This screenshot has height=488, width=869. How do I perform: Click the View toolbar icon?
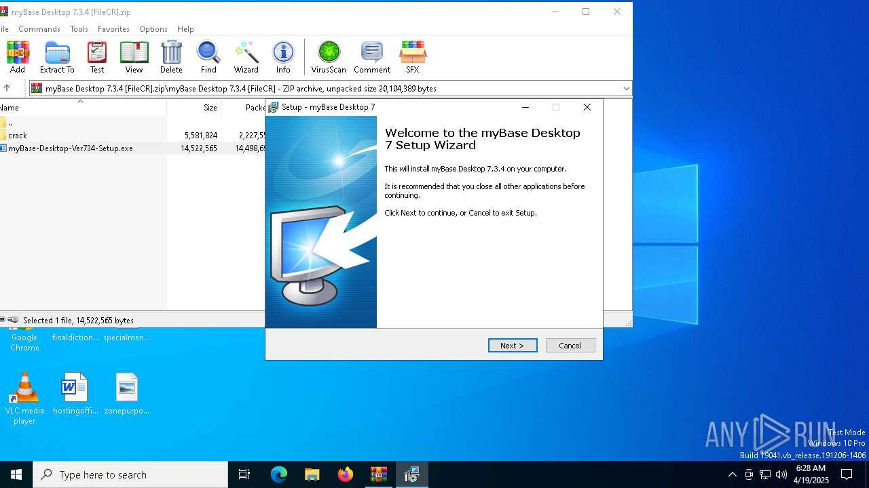[x=134, y=57]
